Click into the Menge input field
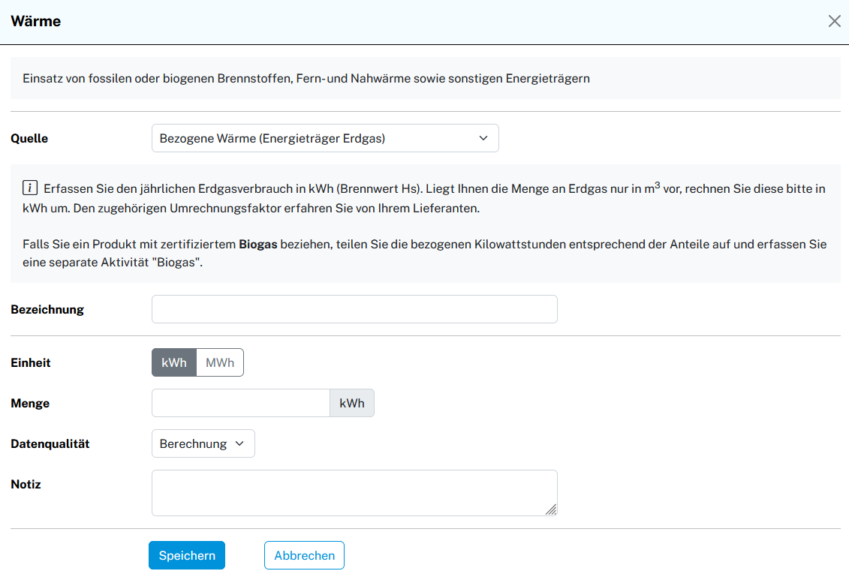The image size is (849, 577). click(240, 403)
